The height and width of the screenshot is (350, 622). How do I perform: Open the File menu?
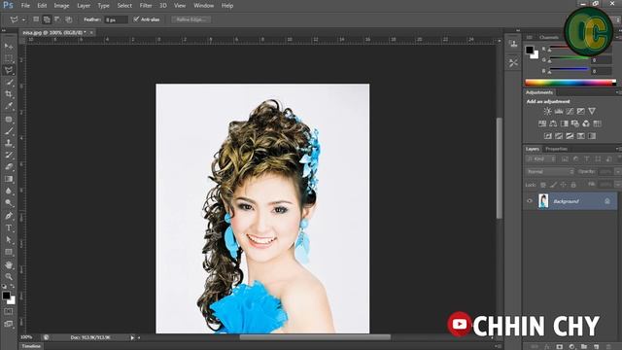tap(25, 6)
